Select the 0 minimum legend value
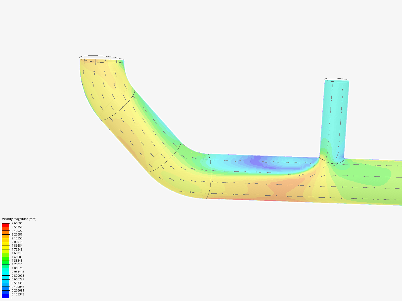 (x=12, y=298)
